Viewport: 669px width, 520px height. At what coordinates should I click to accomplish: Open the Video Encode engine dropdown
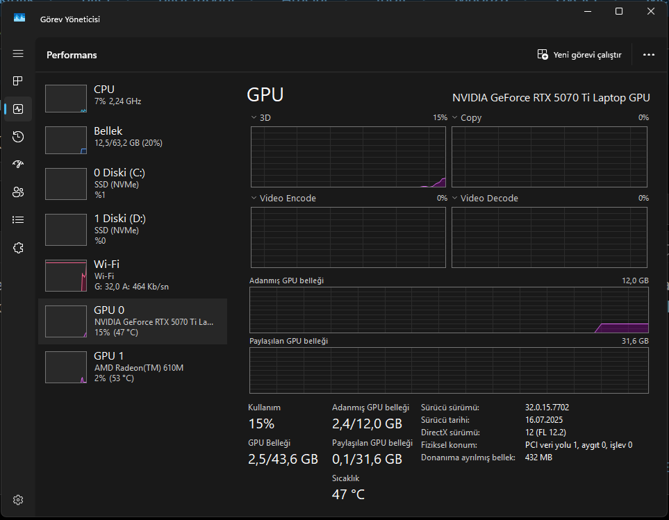point(283,198)
